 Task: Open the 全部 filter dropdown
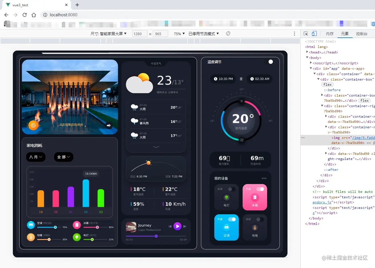[x=64, y=157]
